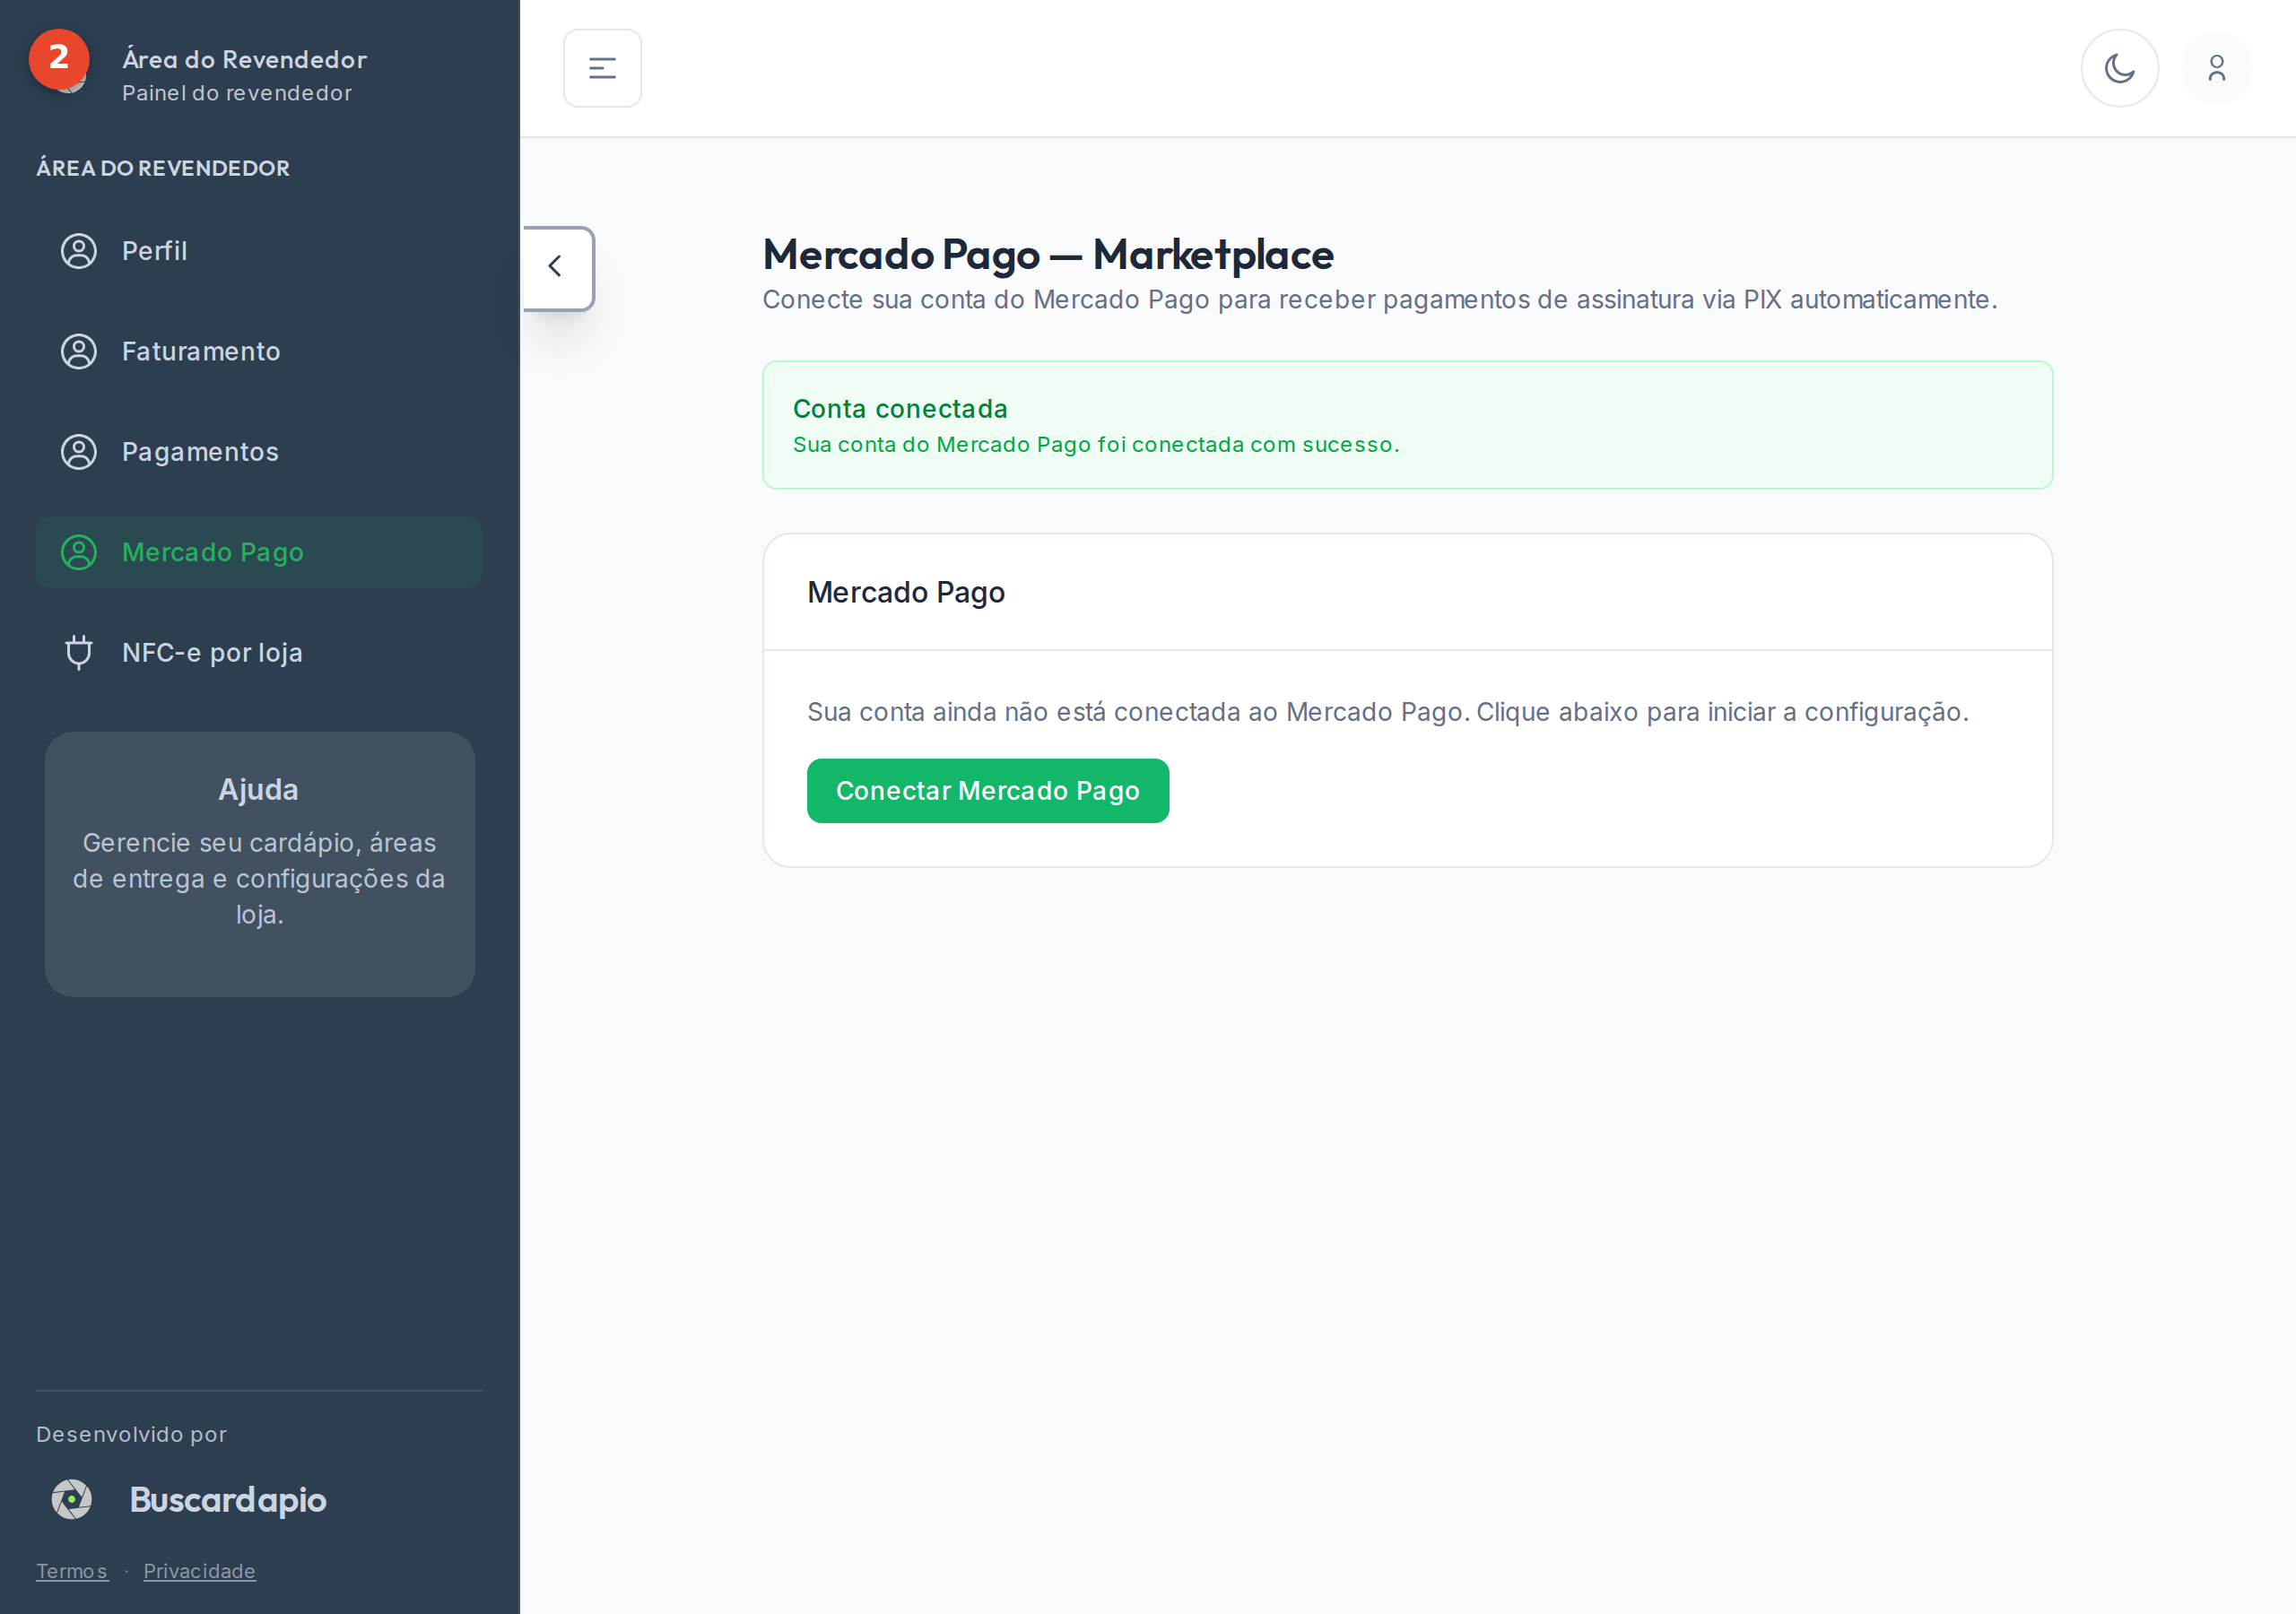Viewport: 2296px width, 1614px height.
Task: Click the Buscardapio brand name
Action: (228, 1499)
